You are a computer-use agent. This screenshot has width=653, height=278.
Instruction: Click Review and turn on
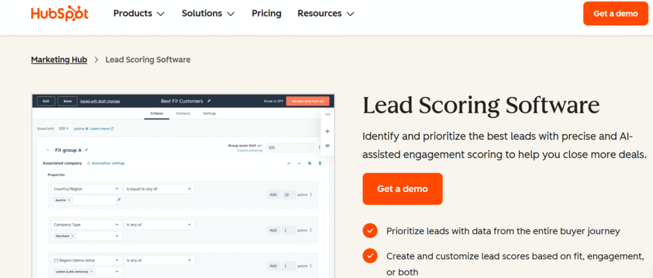point(308,101)
